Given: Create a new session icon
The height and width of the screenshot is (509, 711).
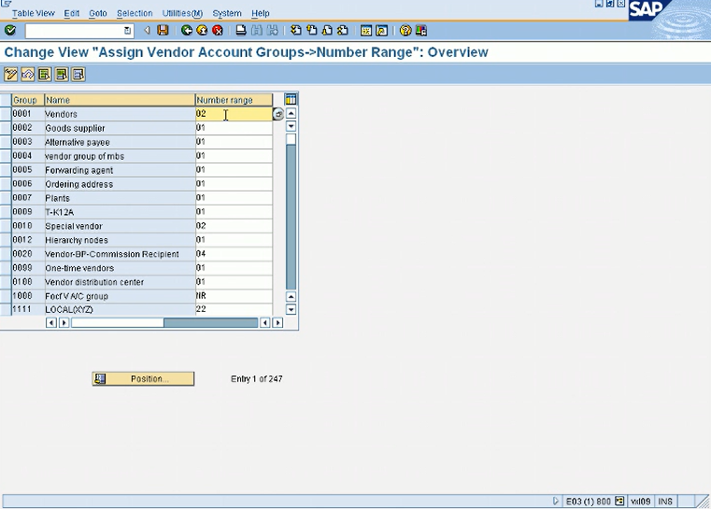Looking at the screenshot, I should pos(366,31).
